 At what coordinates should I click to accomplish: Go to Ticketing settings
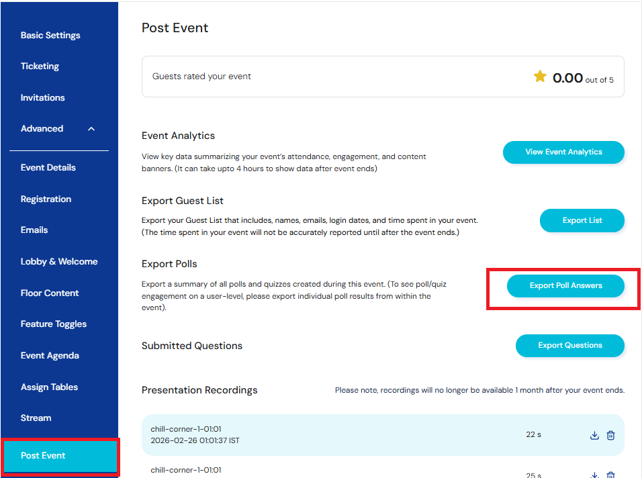tap(40, 66)
